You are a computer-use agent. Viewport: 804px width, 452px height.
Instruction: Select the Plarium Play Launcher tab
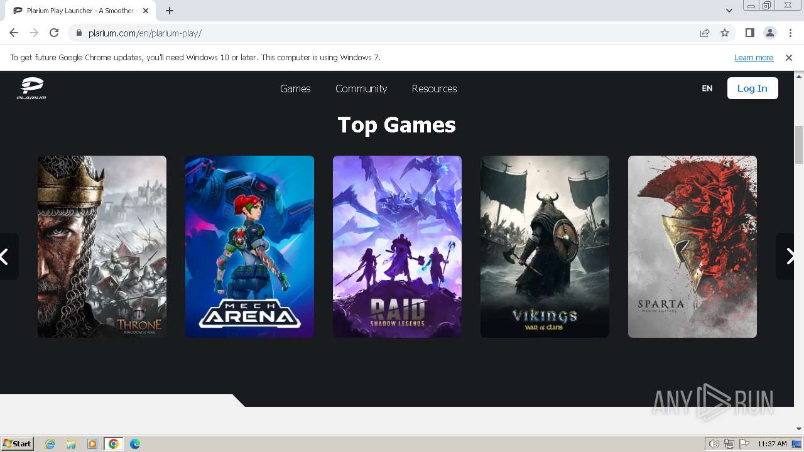pyautogui.click(x=80, y=11)
